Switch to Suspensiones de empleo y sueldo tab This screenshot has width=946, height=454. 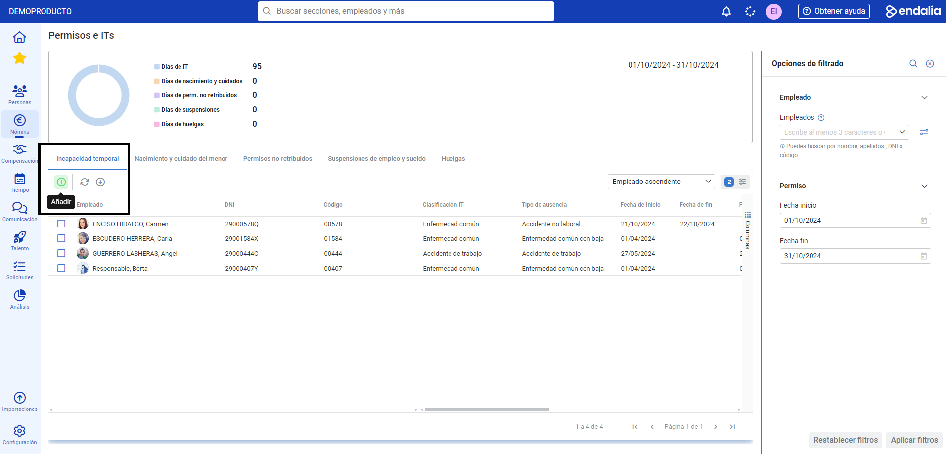click(377, 159)
